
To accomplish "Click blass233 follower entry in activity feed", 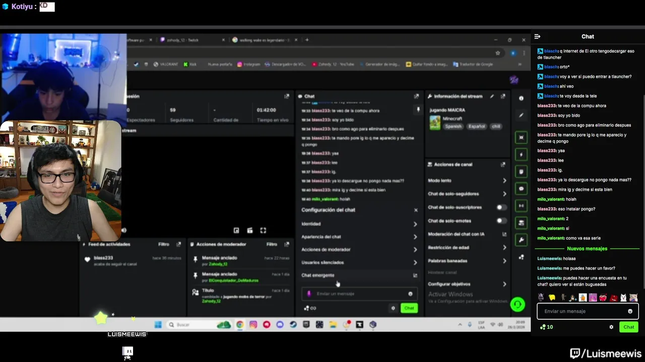I will pos(133,260).
